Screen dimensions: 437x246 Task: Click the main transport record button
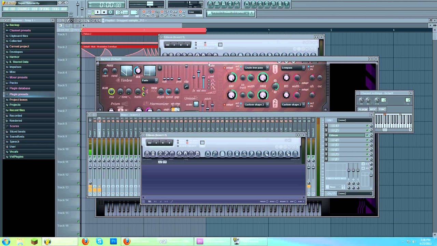click(x=111, y=12)
